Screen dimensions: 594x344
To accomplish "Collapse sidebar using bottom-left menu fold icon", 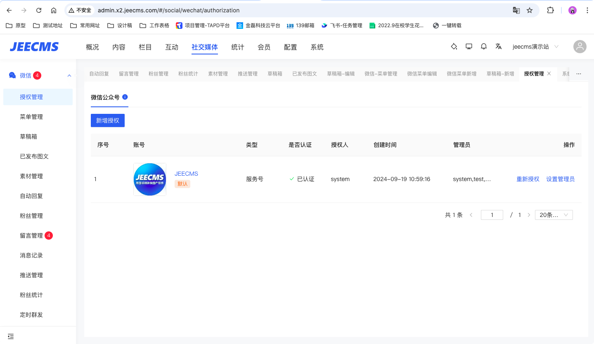I will pyautogui.click(x=11, y=336).
